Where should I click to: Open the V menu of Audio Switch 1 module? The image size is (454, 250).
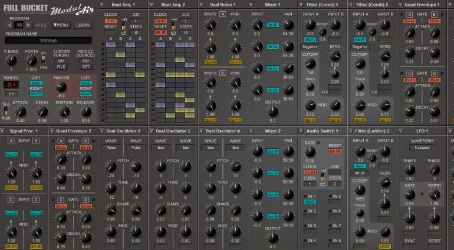coord(301,131)
